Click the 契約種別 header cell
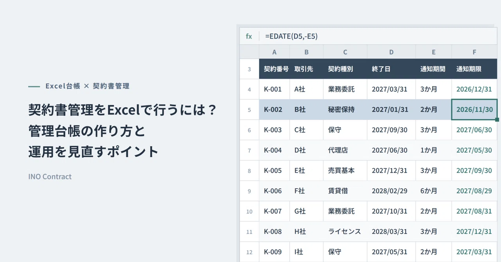The height and width of the screenshot is (262, 501). pos(345,69)
